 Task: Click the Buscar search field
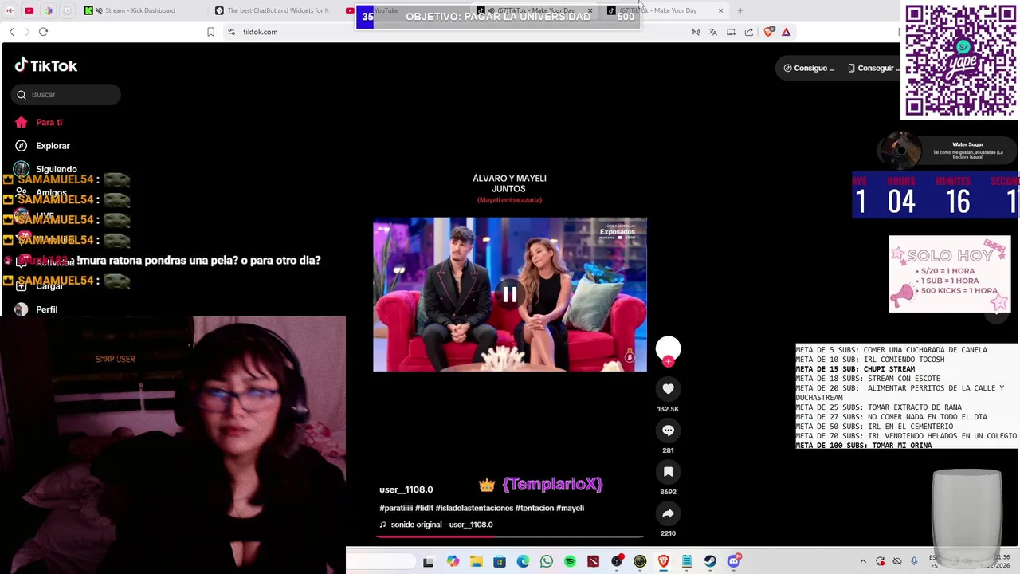tap(66, 94)
